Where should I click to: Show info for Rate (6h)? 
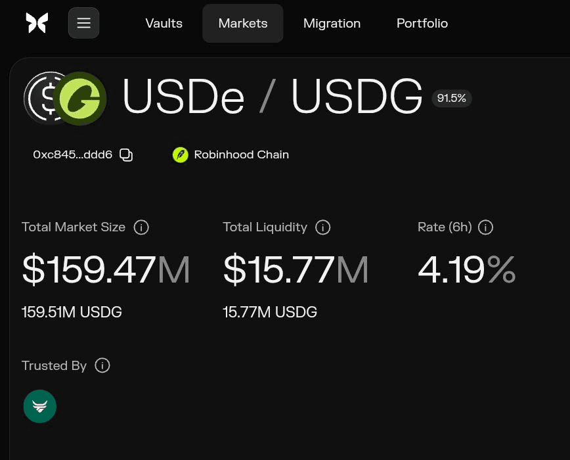485,227
